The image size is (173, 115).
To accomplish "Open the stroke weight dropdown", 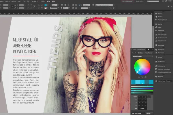I will pos(59,5).
